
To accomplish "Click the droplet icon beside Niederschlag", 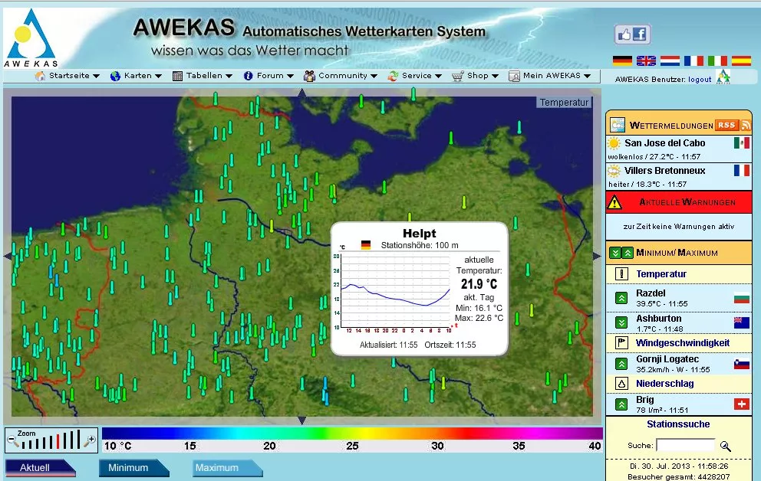I will [x=621, y=384].
